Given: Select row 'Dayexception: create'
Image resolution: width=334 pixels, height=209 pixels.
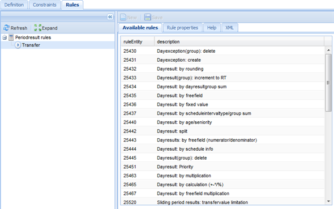Looking at the screenshot, I should coord(222,60).
